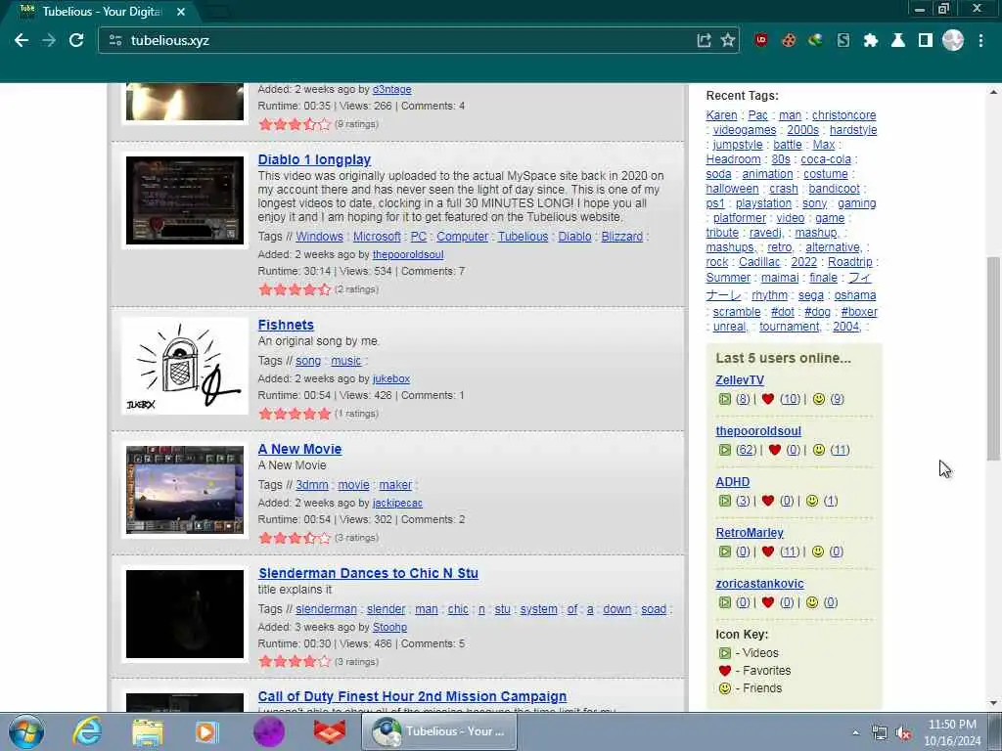1002x751 pixels.
Task: Open the Fishnets video link
Action: (286, 325)
